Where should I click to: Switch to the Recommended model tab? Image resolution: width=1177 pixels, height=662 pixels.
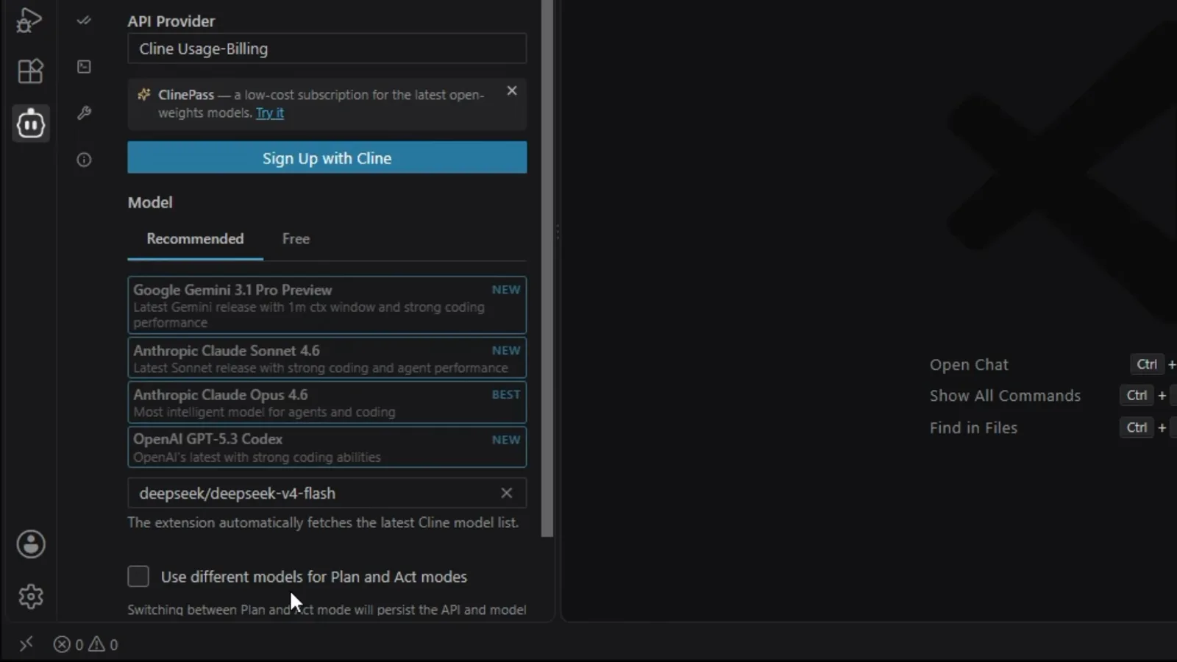pyautogui.click(x=195, y=239)
